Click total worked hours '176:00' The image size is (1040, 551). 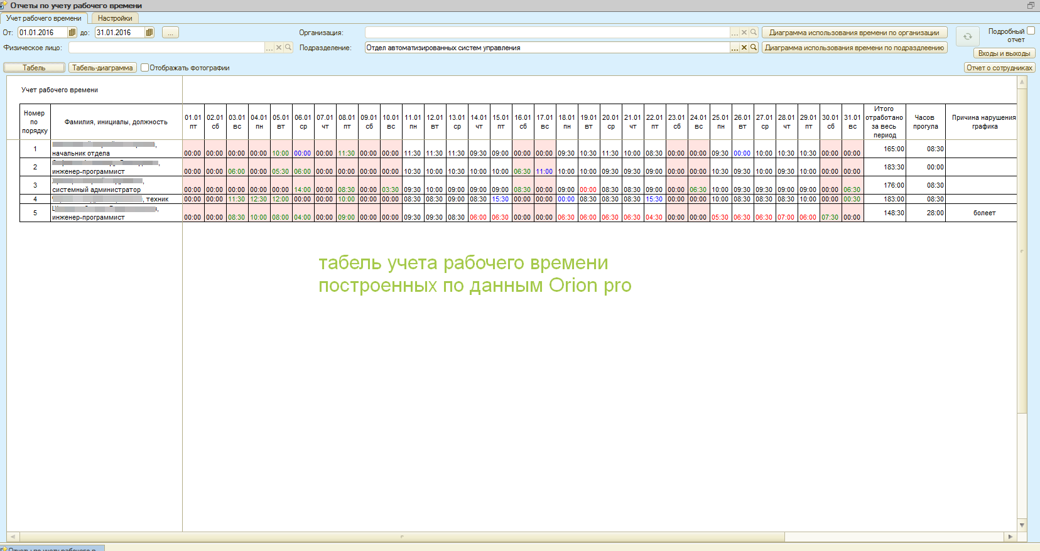(x=884, y=185)
